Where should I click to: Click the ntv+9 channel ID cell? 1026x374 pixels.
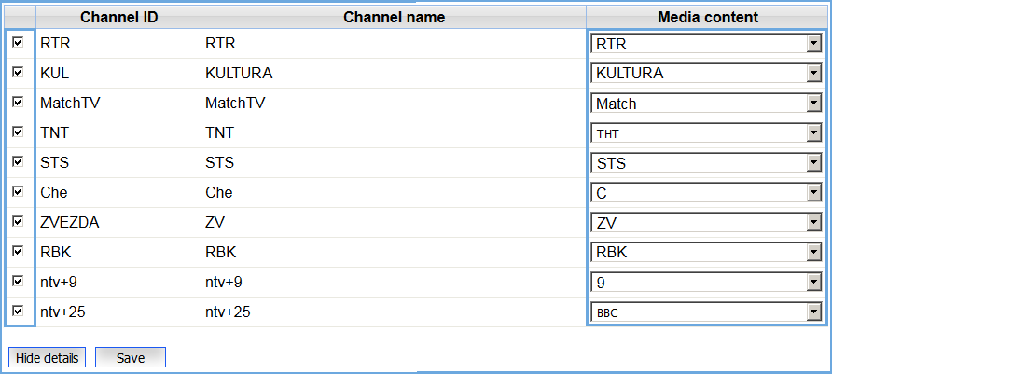118,283
